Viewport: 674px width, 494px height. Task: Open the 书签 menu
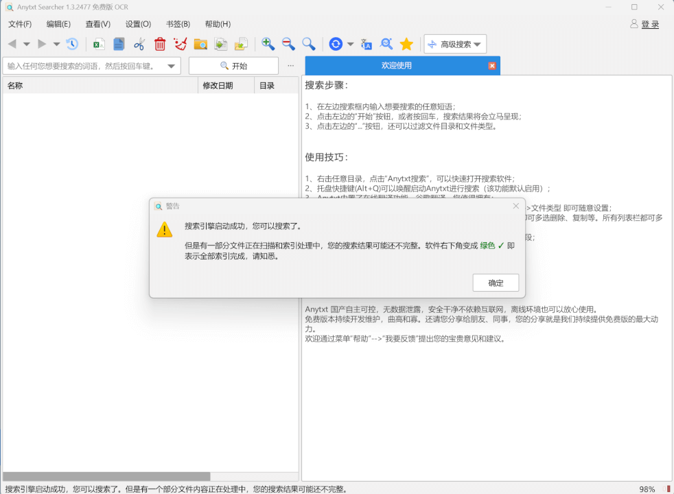178,24
